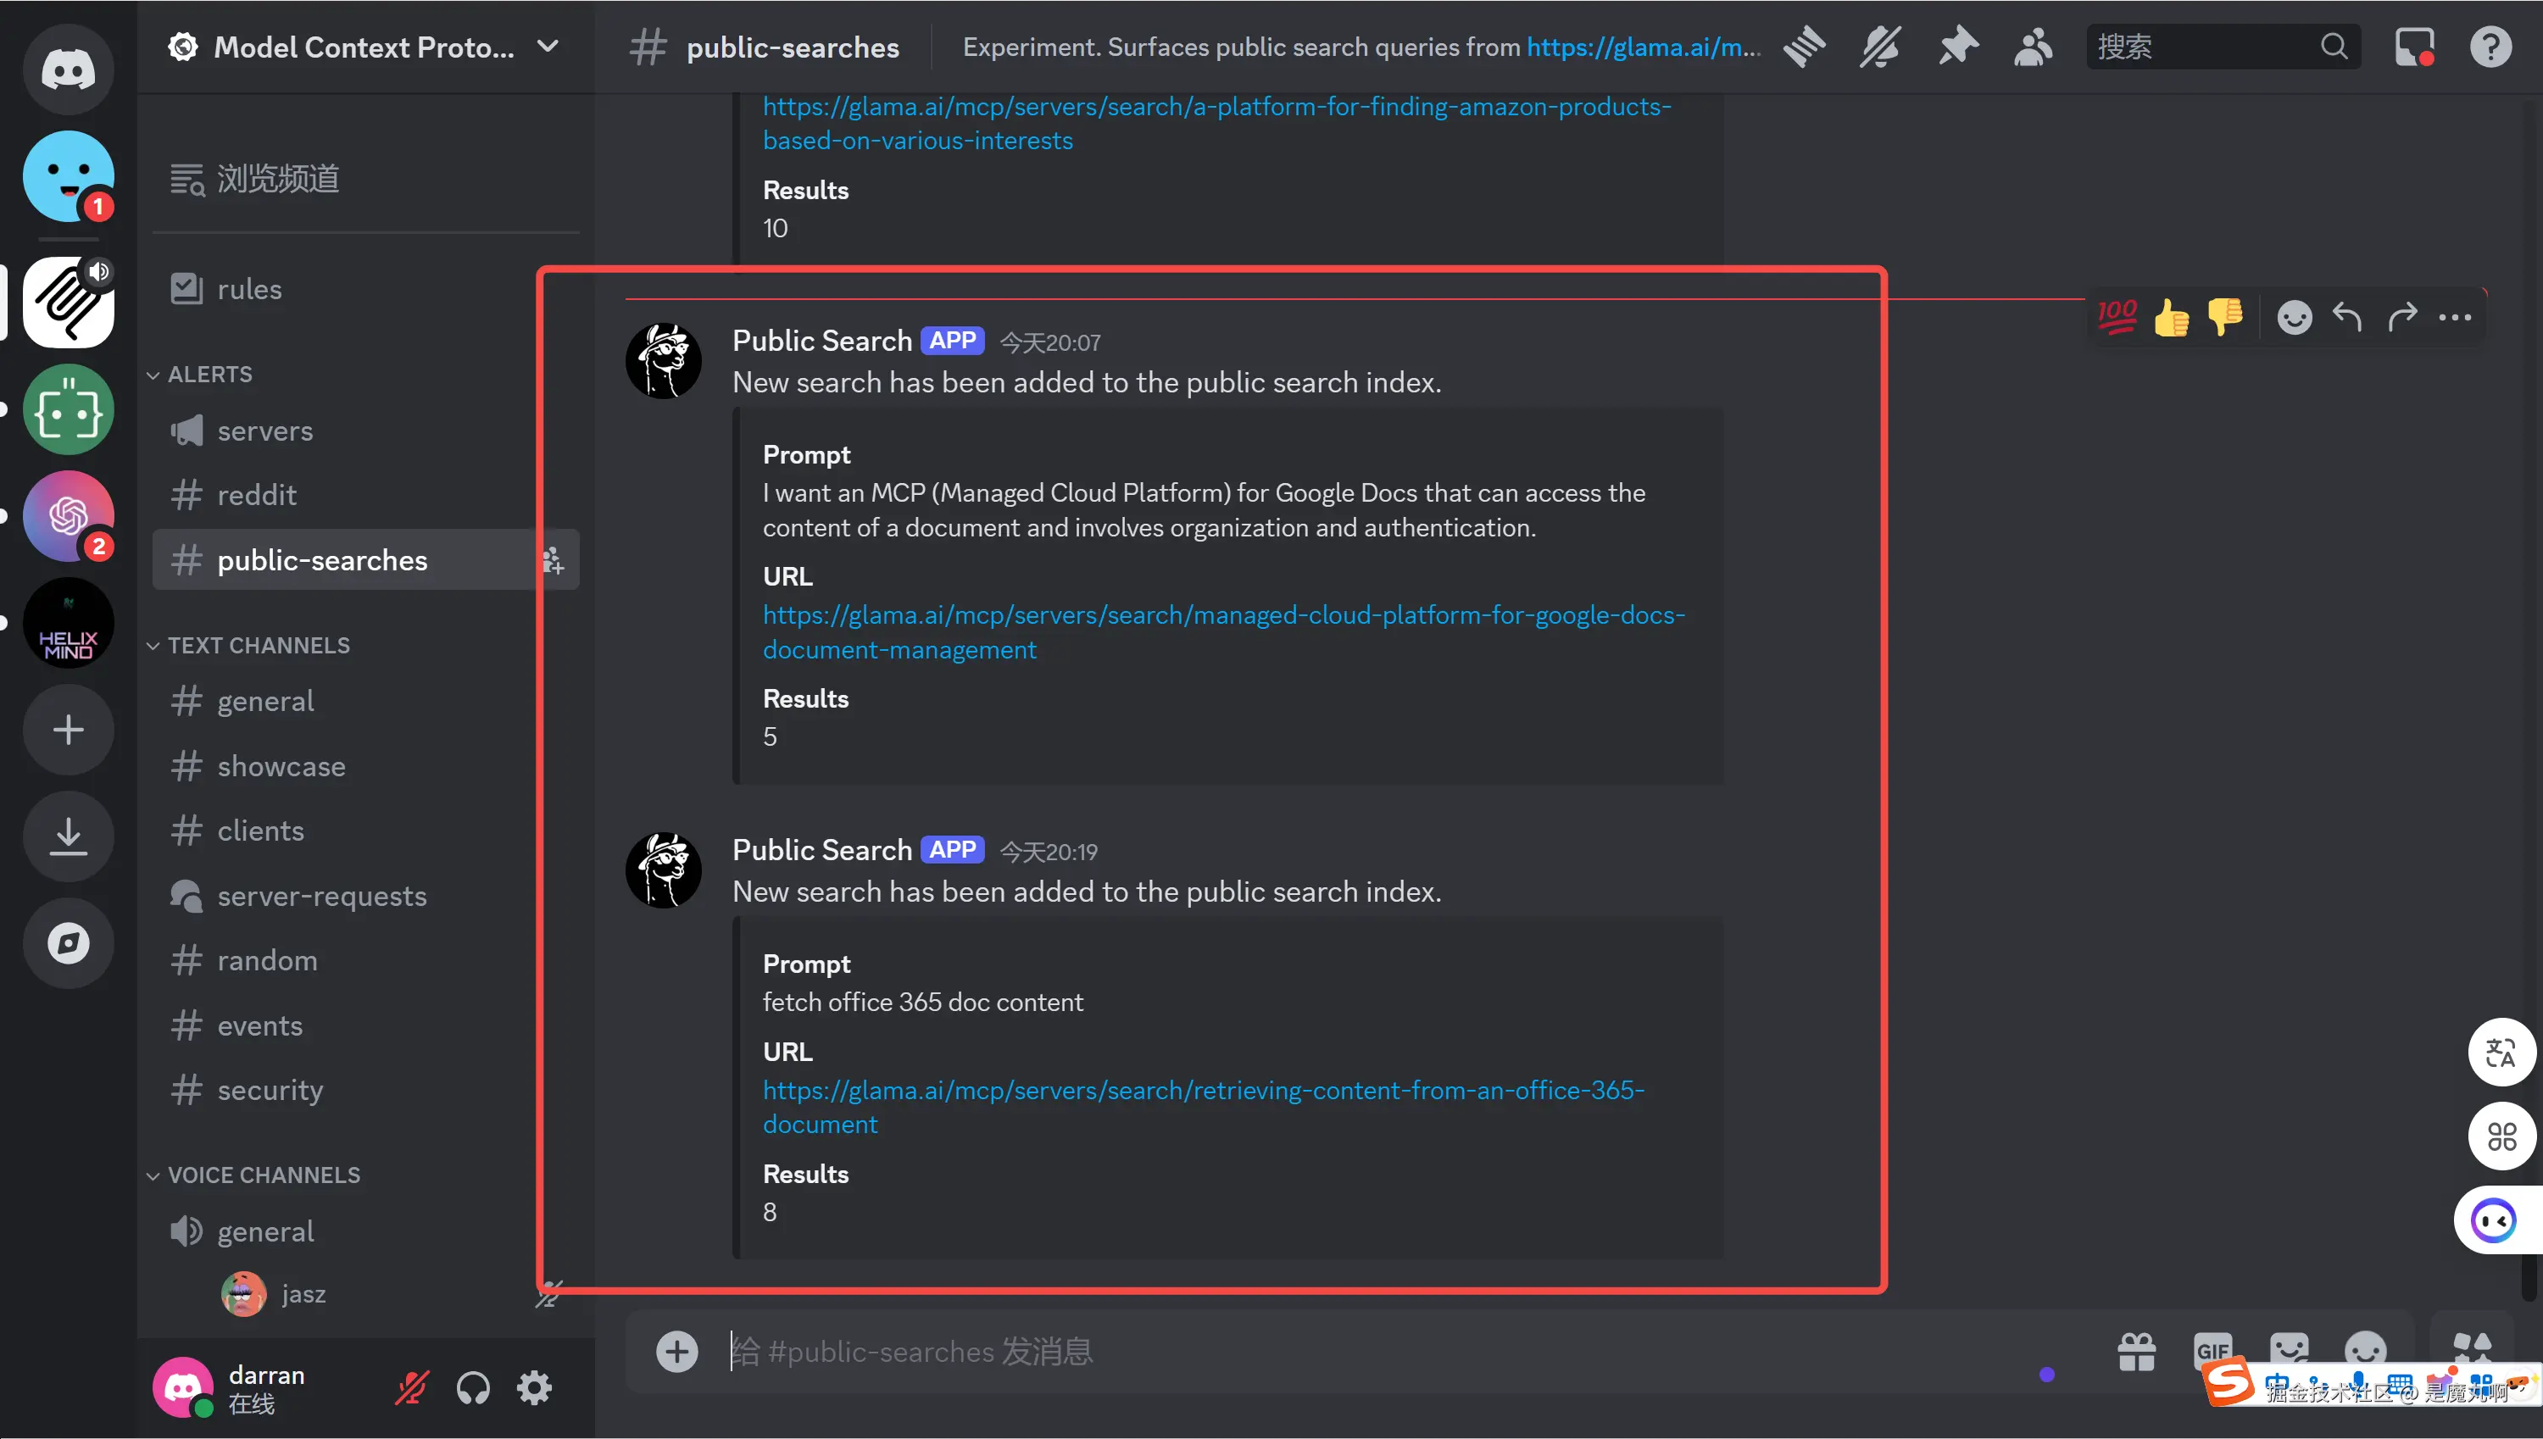Open the general text channel
Screen dimensions: 2543x1439
[x=365, y=701]
